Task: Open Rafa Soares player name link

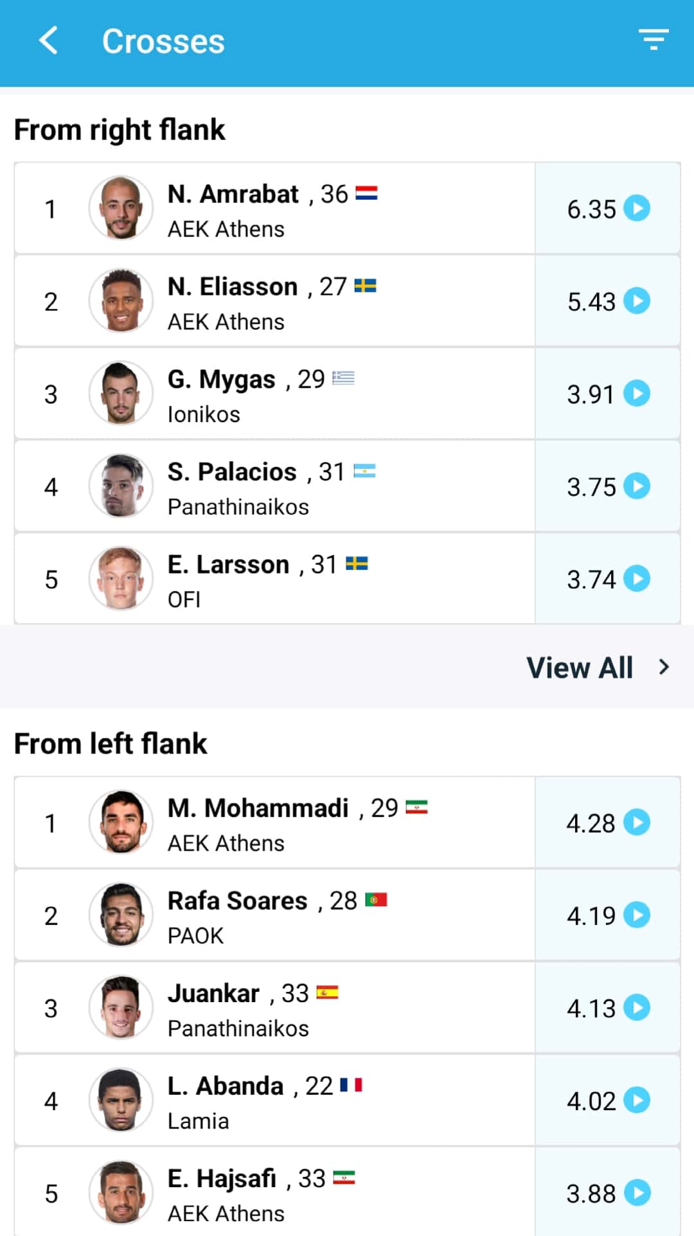Action: tap(237, 901)
